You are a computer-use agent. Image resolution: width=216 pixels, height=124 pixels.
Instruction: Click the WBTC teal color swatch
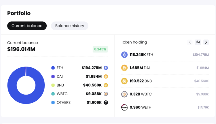click(x=53, y=94)
